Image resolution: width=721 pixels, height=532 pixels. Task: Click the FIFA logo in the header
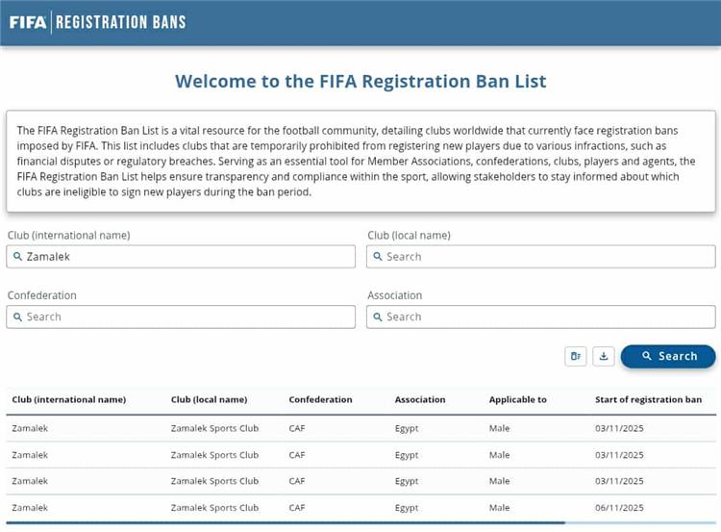click(28, 21)
